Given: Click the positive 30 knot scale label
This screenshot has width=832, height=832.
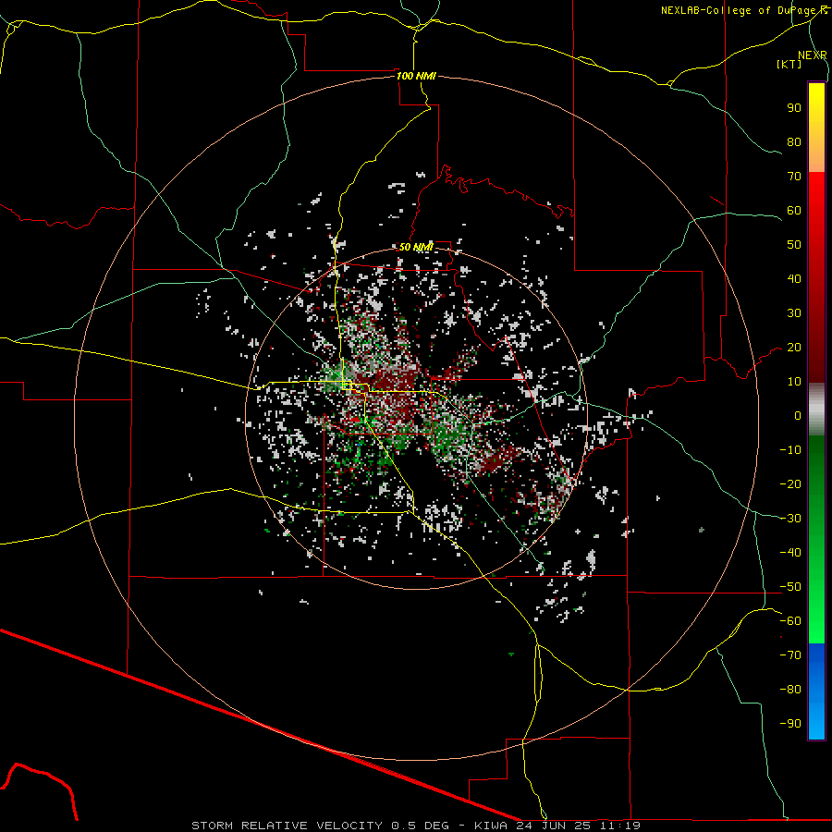Looking at the screenshot, I should [794, 313].
